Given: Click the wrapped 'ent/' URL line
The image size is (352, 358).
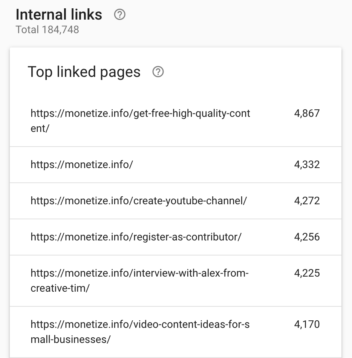Looking at the screenshot, I should (x=40, y=128).
